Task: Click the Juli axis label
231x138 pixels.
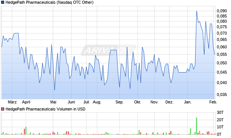Action: (x=86, y=102)
